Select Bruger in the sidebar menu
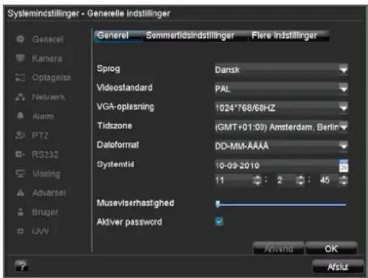 45,212
